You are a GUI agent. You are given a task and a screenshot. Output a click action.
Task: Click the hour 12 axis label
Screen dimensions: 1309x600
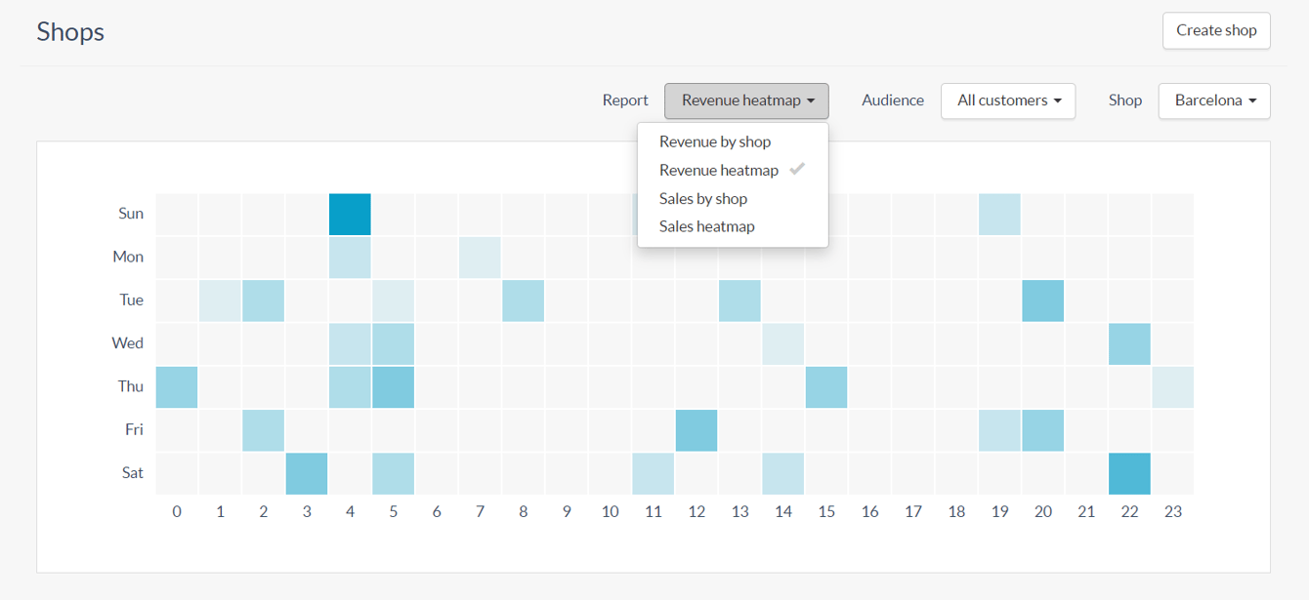[x=697, y=510]
